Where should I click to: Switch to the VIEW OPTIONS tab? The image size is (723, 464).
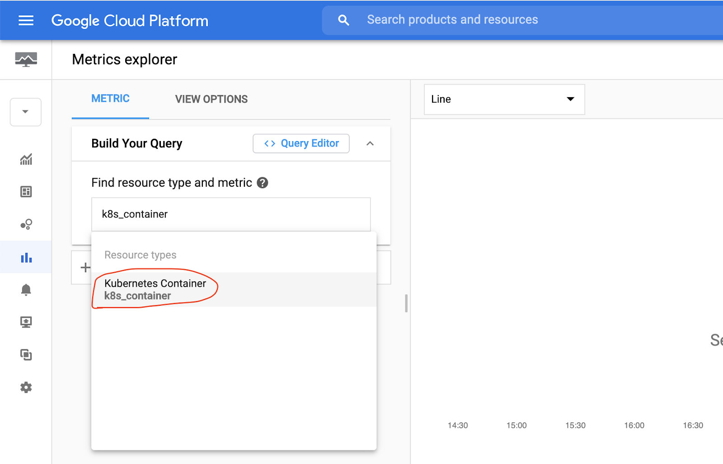click(211, 99)
